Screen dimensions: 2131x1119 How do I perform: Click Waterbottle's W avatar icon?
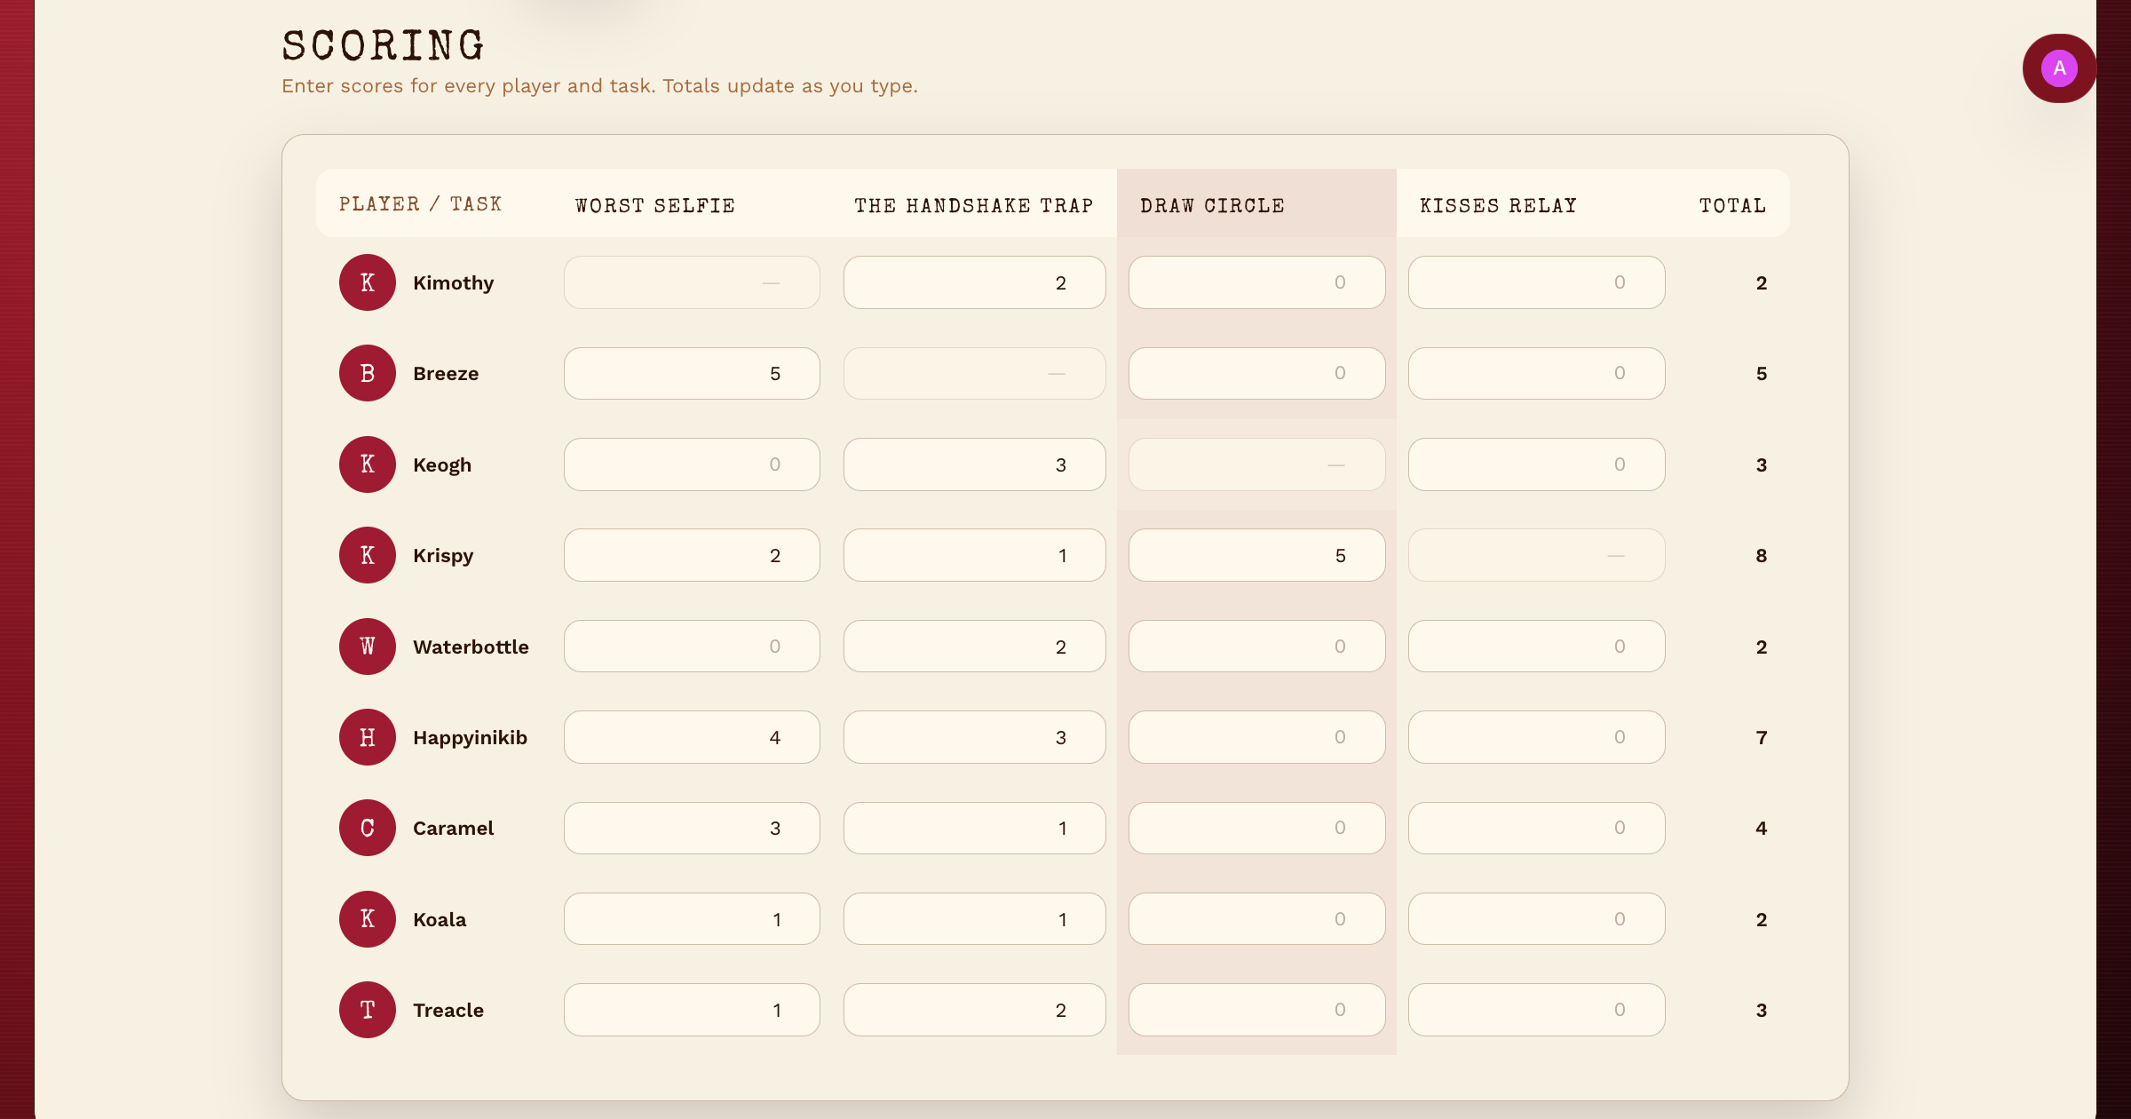[367, 647]
